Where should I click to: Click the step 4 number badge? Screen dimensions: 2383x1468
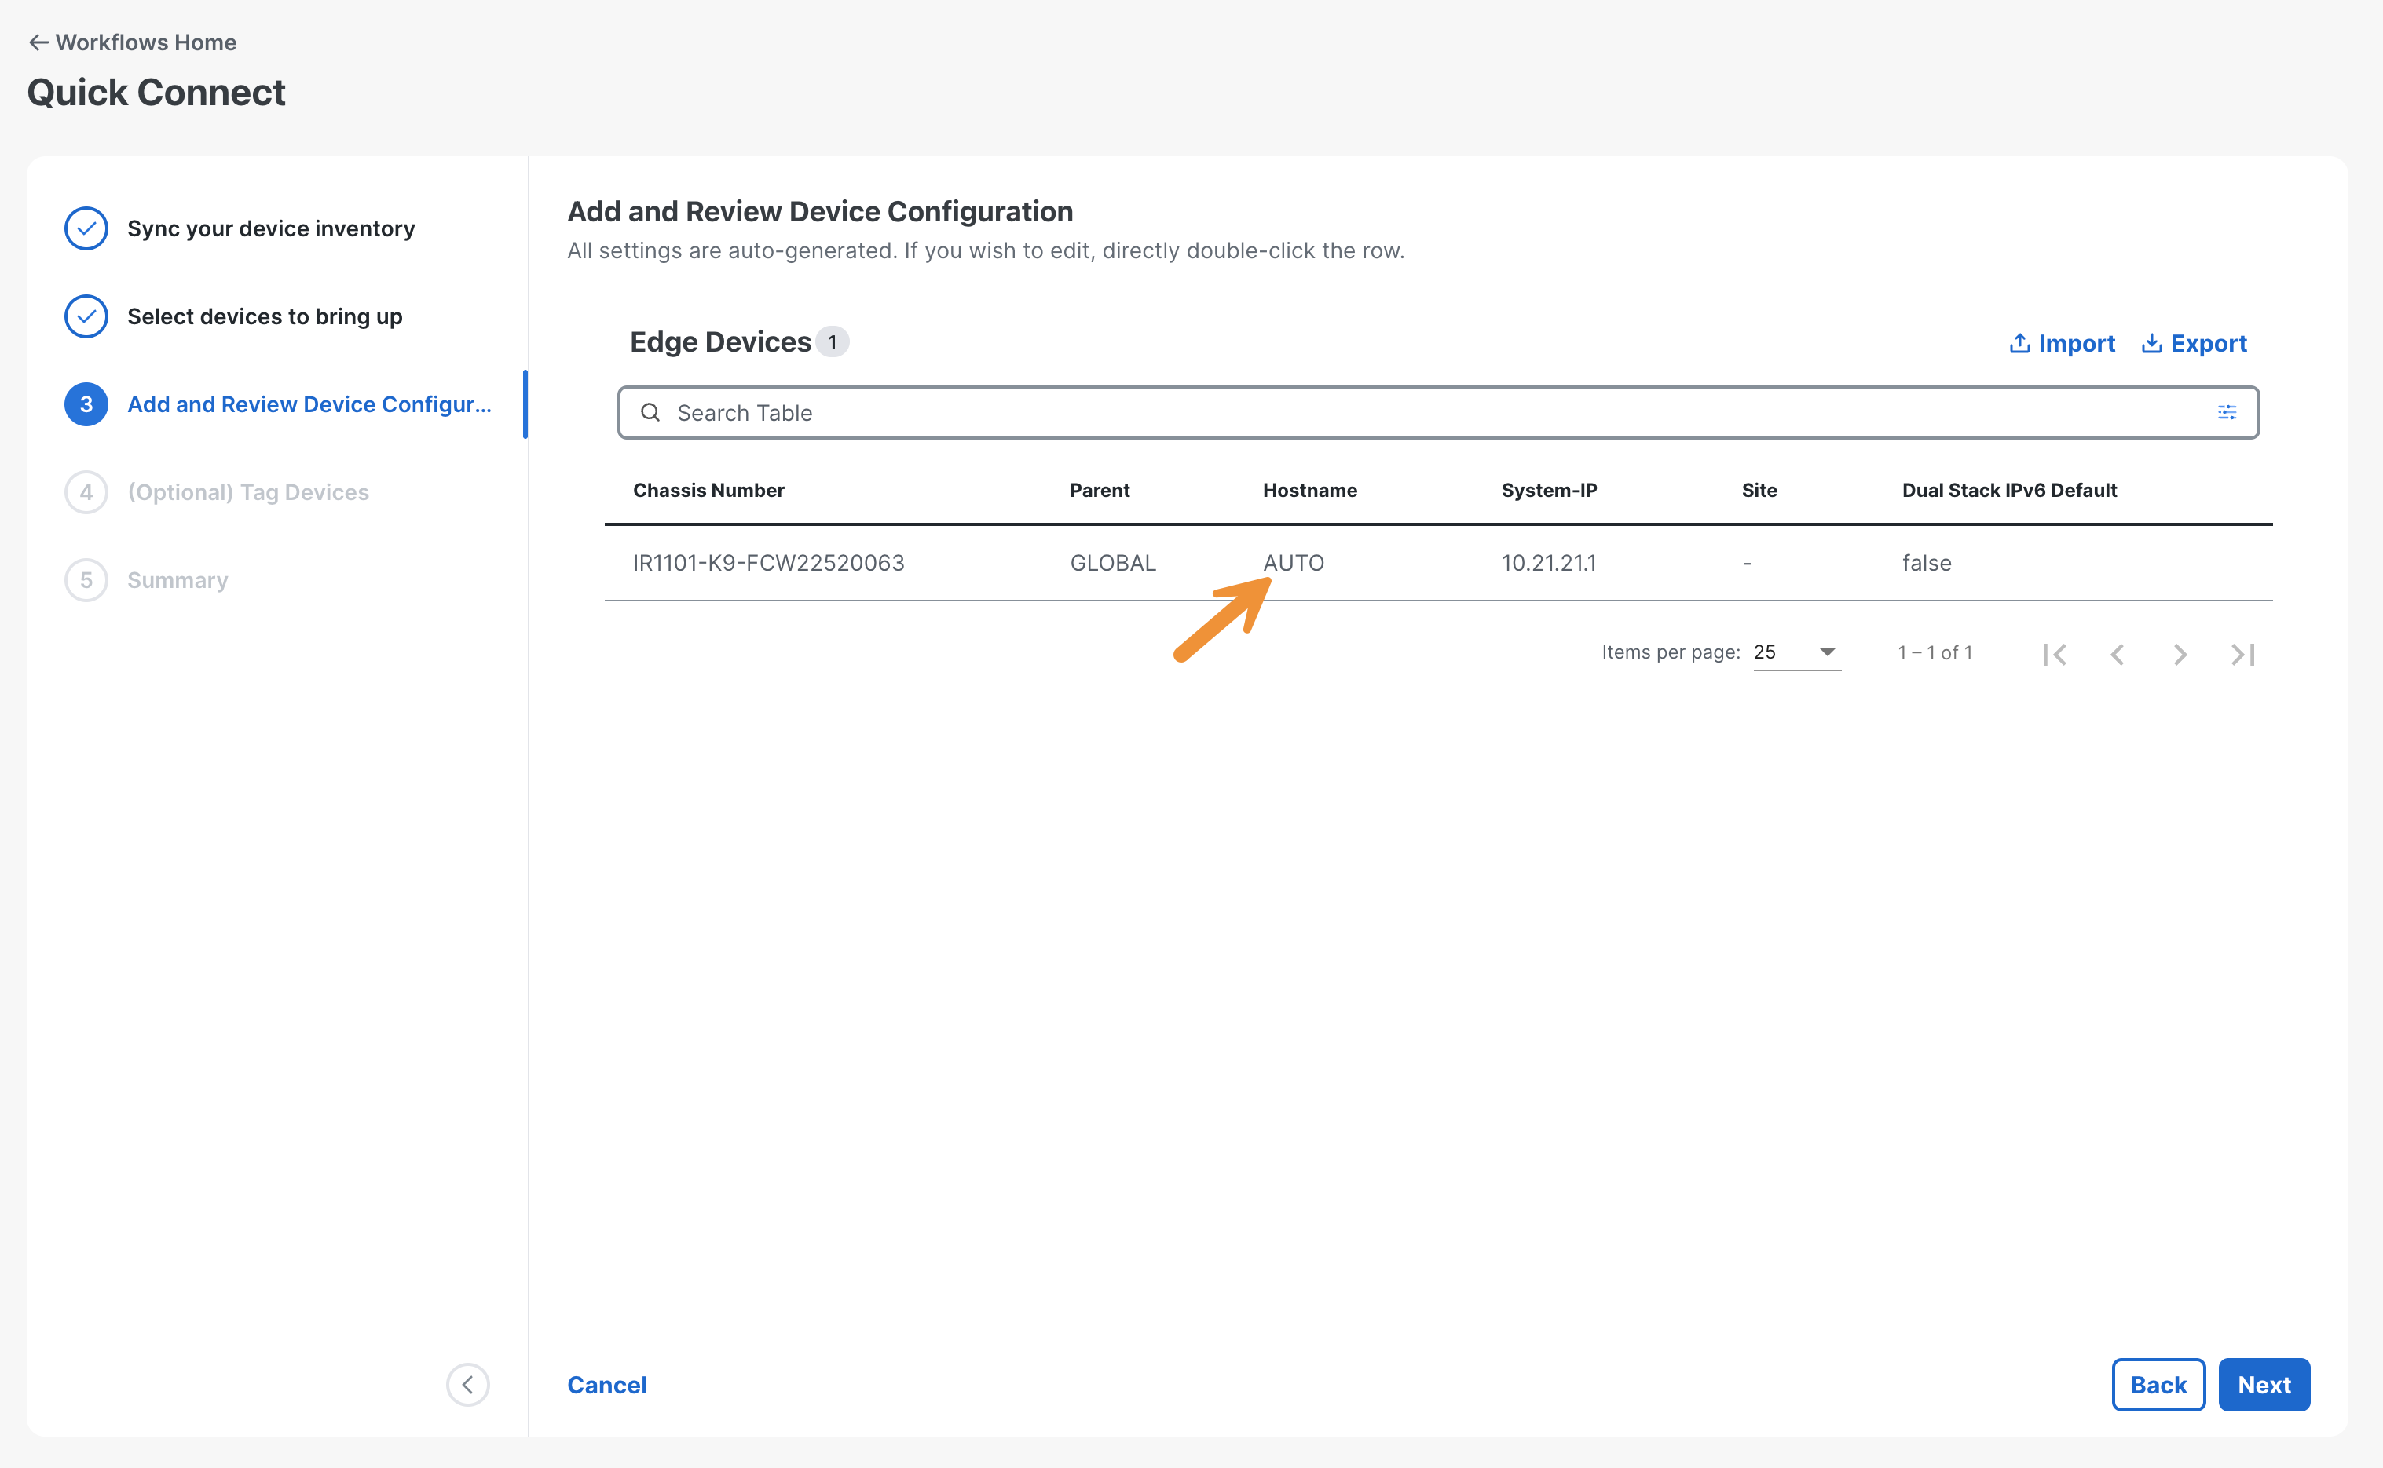click(x=86, y=492)
